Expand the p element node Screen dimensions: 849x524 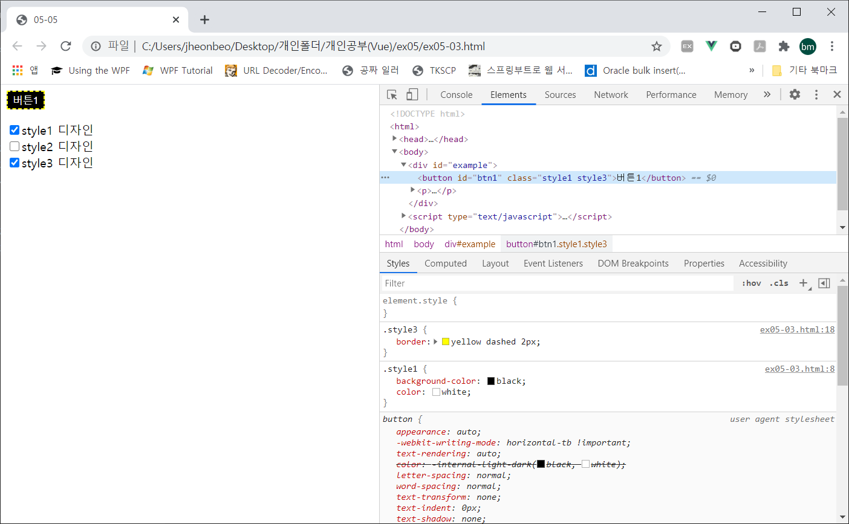(x=413, y=190)
